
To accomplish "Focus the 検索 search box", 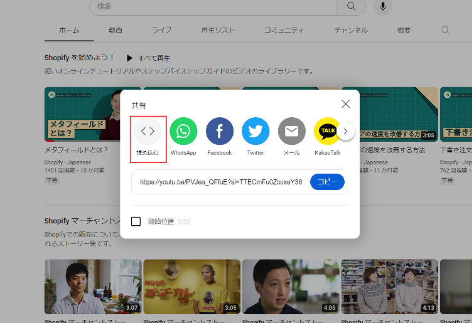I will (x=213, y=6).
